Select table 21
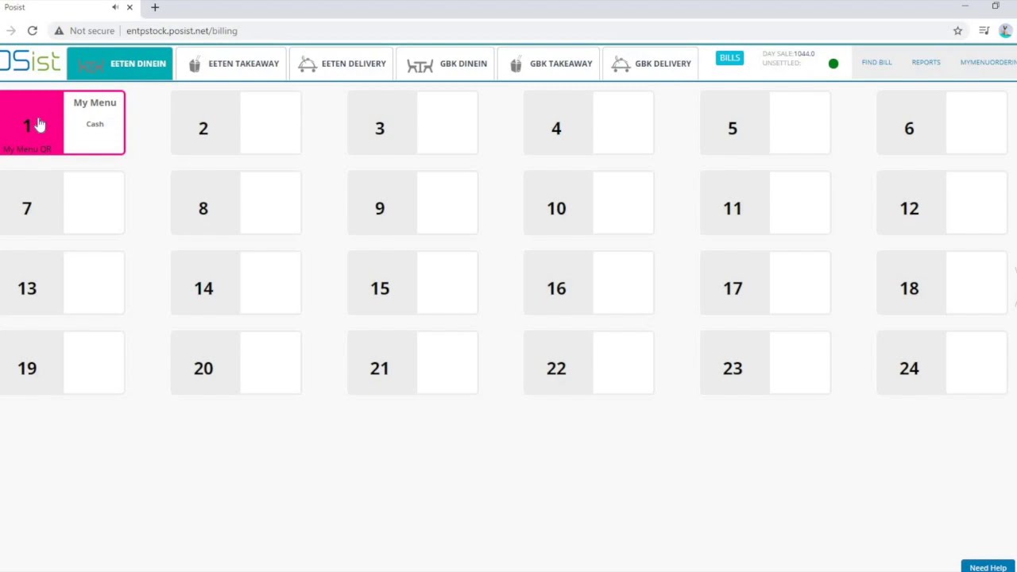 coord(412,363)
